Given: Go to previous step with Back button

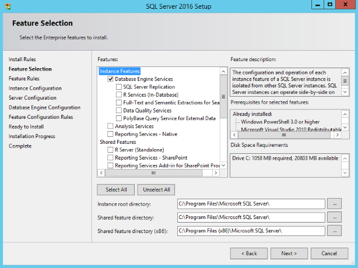Looking at the screenshot, I should coord(249,253).
